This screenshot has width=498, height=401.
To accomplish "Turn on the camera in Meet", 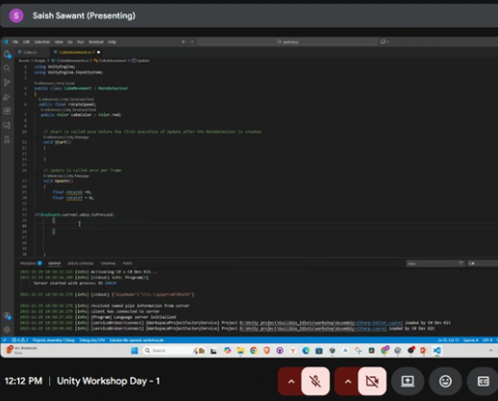I will 372,381.
